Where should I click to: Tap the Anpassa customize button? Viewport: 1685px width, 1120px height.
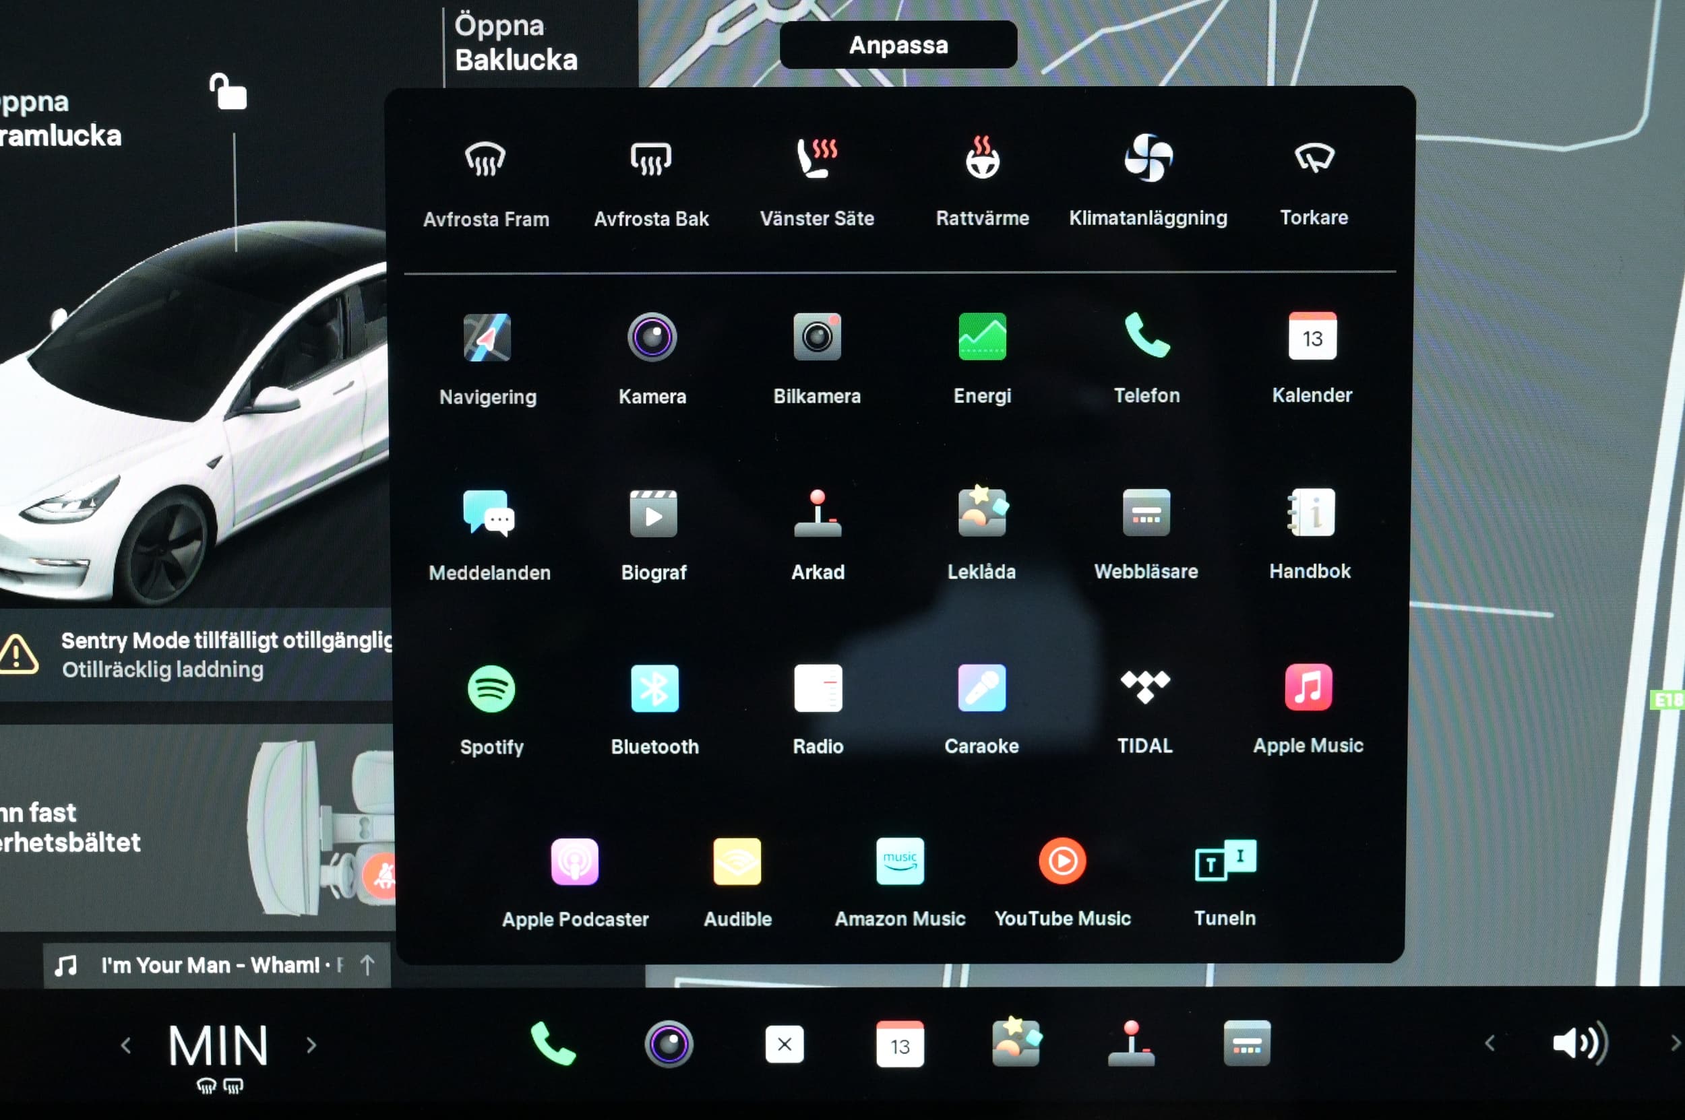point(898,45)
